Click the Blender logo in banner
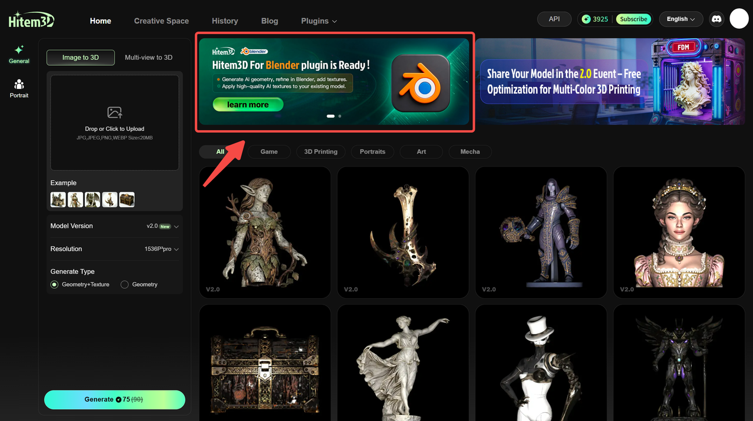This screenshot has height=421, width=753. (x=421, y=83)
